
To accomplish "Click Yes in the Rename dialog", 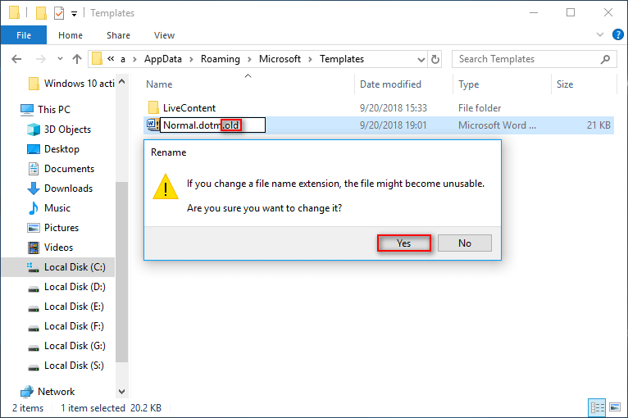I will [403, 243].
